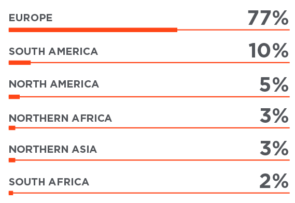Screen dimensions: 295x203
Task: Click the South America bar fill
Action: coord(20,63)
